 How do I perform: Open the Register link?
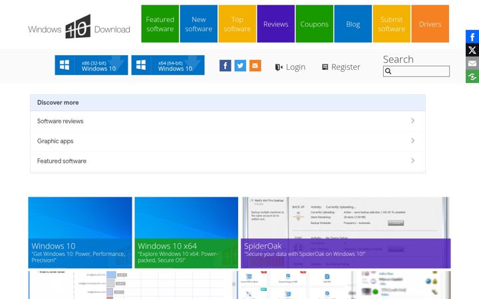[345, 67]
